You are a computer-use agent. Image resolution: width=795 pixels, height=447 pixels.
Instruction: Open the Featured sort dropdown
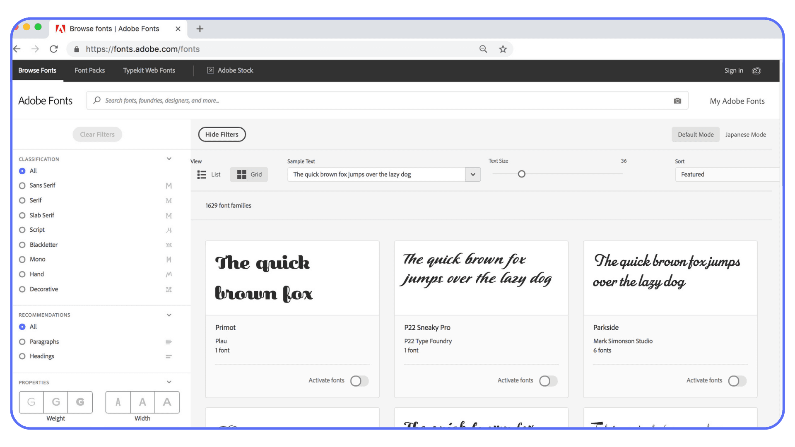(x=728, y=174)
